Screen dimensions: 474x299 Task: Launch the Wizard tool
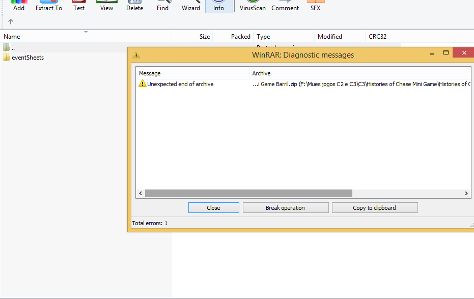pyautogui.click(x=191, y=6)
